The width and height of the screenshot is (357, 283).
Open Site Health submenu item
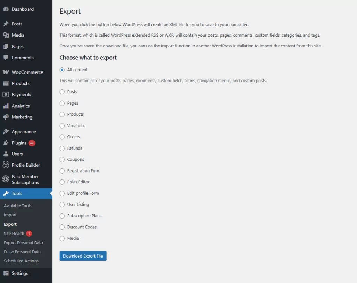[14, 234]
